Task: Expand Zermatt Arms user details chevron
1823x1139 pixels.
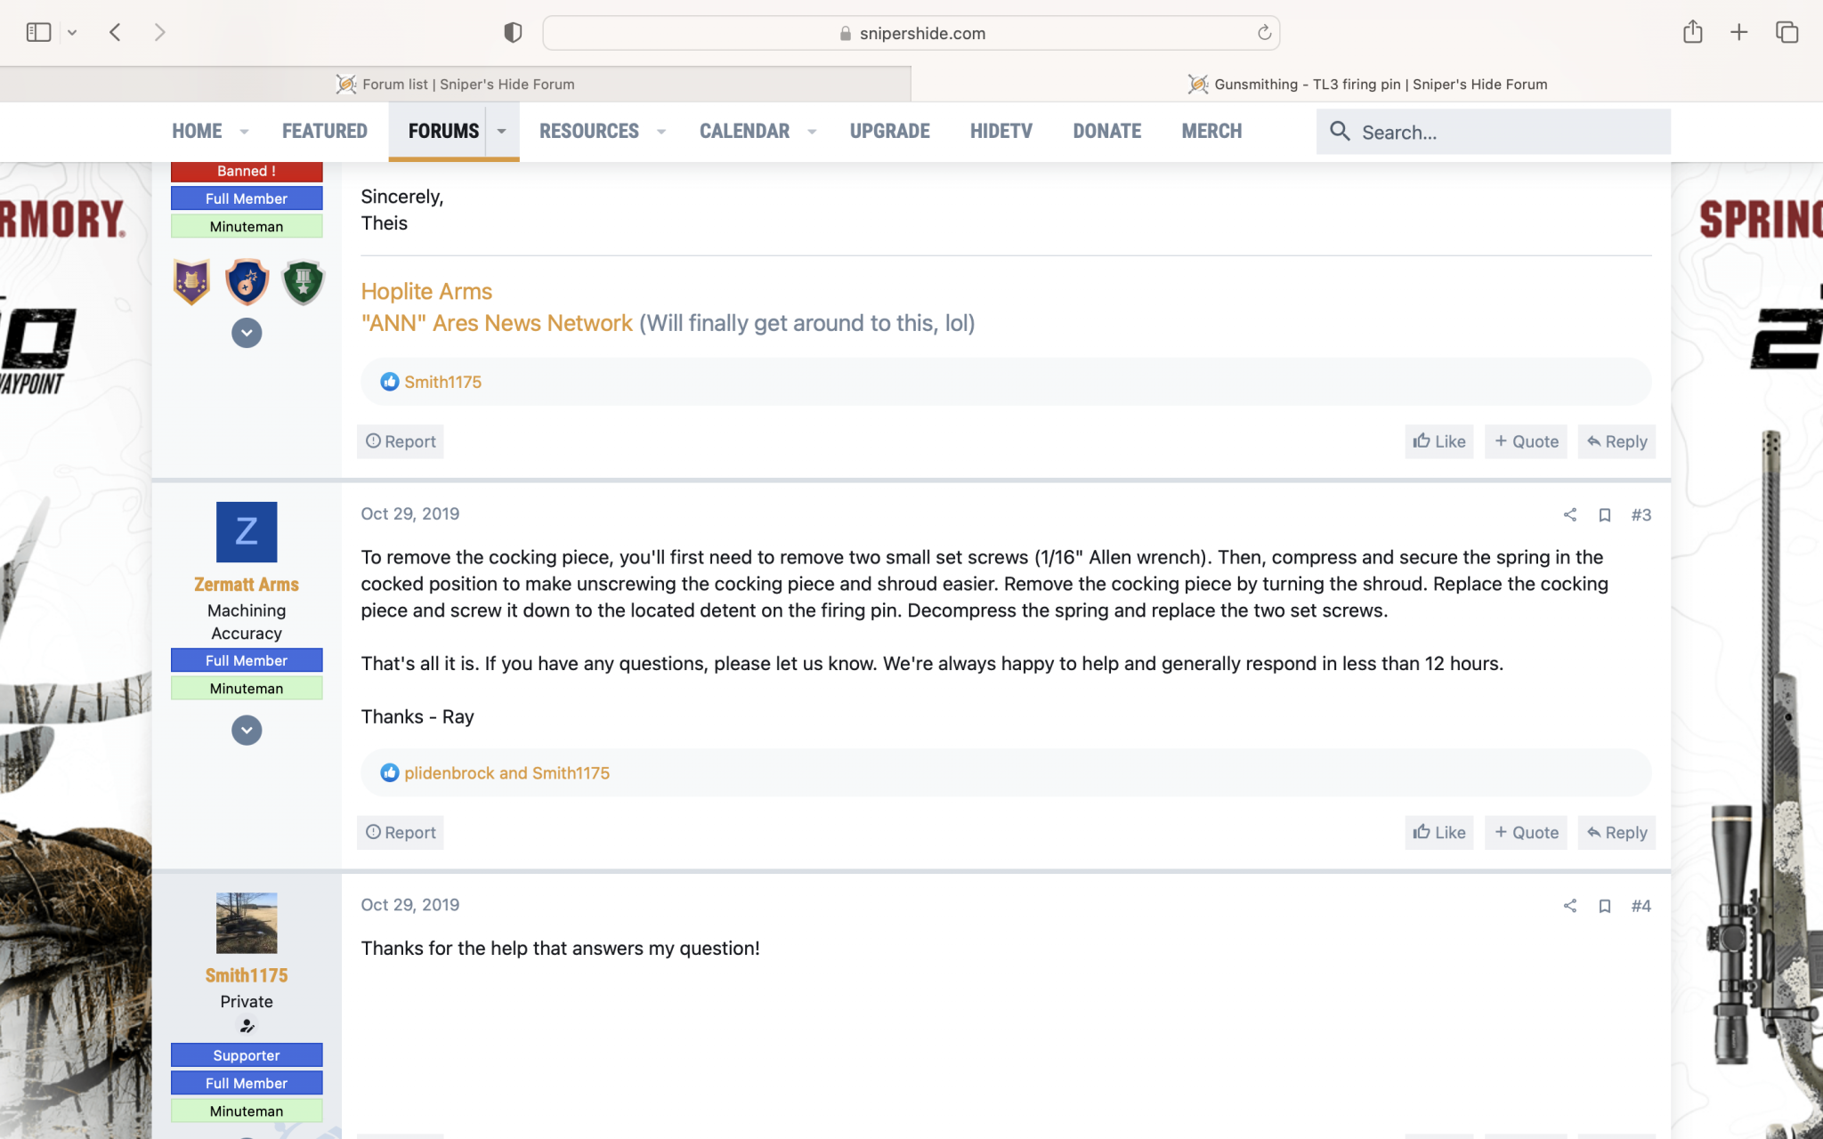Action: point(247,731)
